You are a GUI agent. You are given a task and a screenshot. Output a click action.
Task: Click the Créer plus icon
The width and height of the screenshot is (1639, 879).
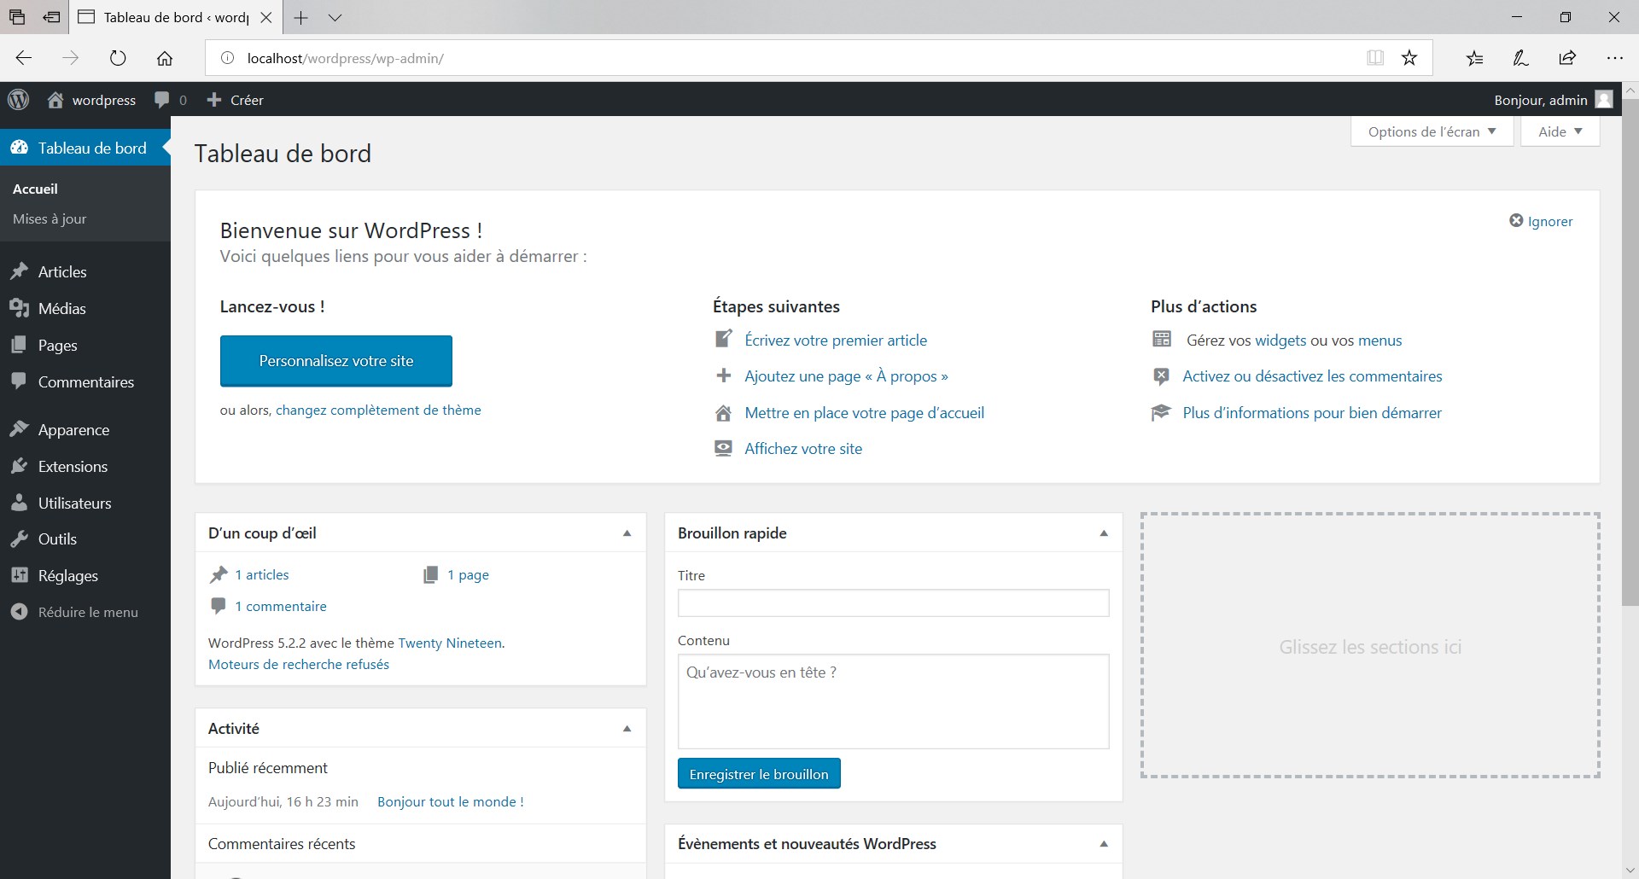coord(214,100)
